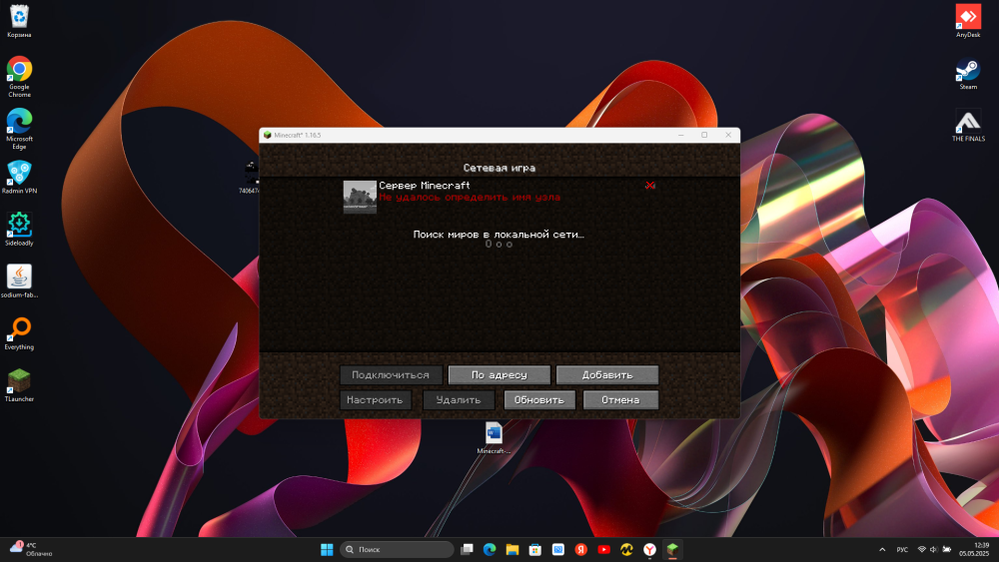Open File Explorer from the taskbar

click(x=512, y=549)
